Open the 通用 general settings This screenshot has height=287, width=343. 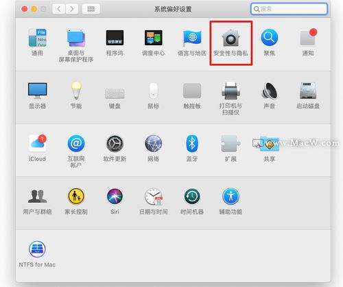point(37,43)
